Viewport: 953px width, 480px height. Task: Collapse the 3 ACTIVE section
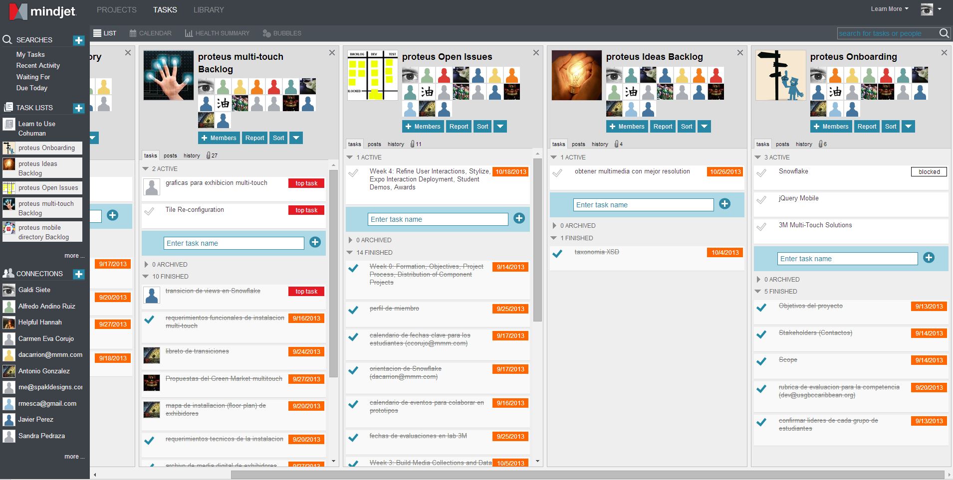(x=758, y=158)
